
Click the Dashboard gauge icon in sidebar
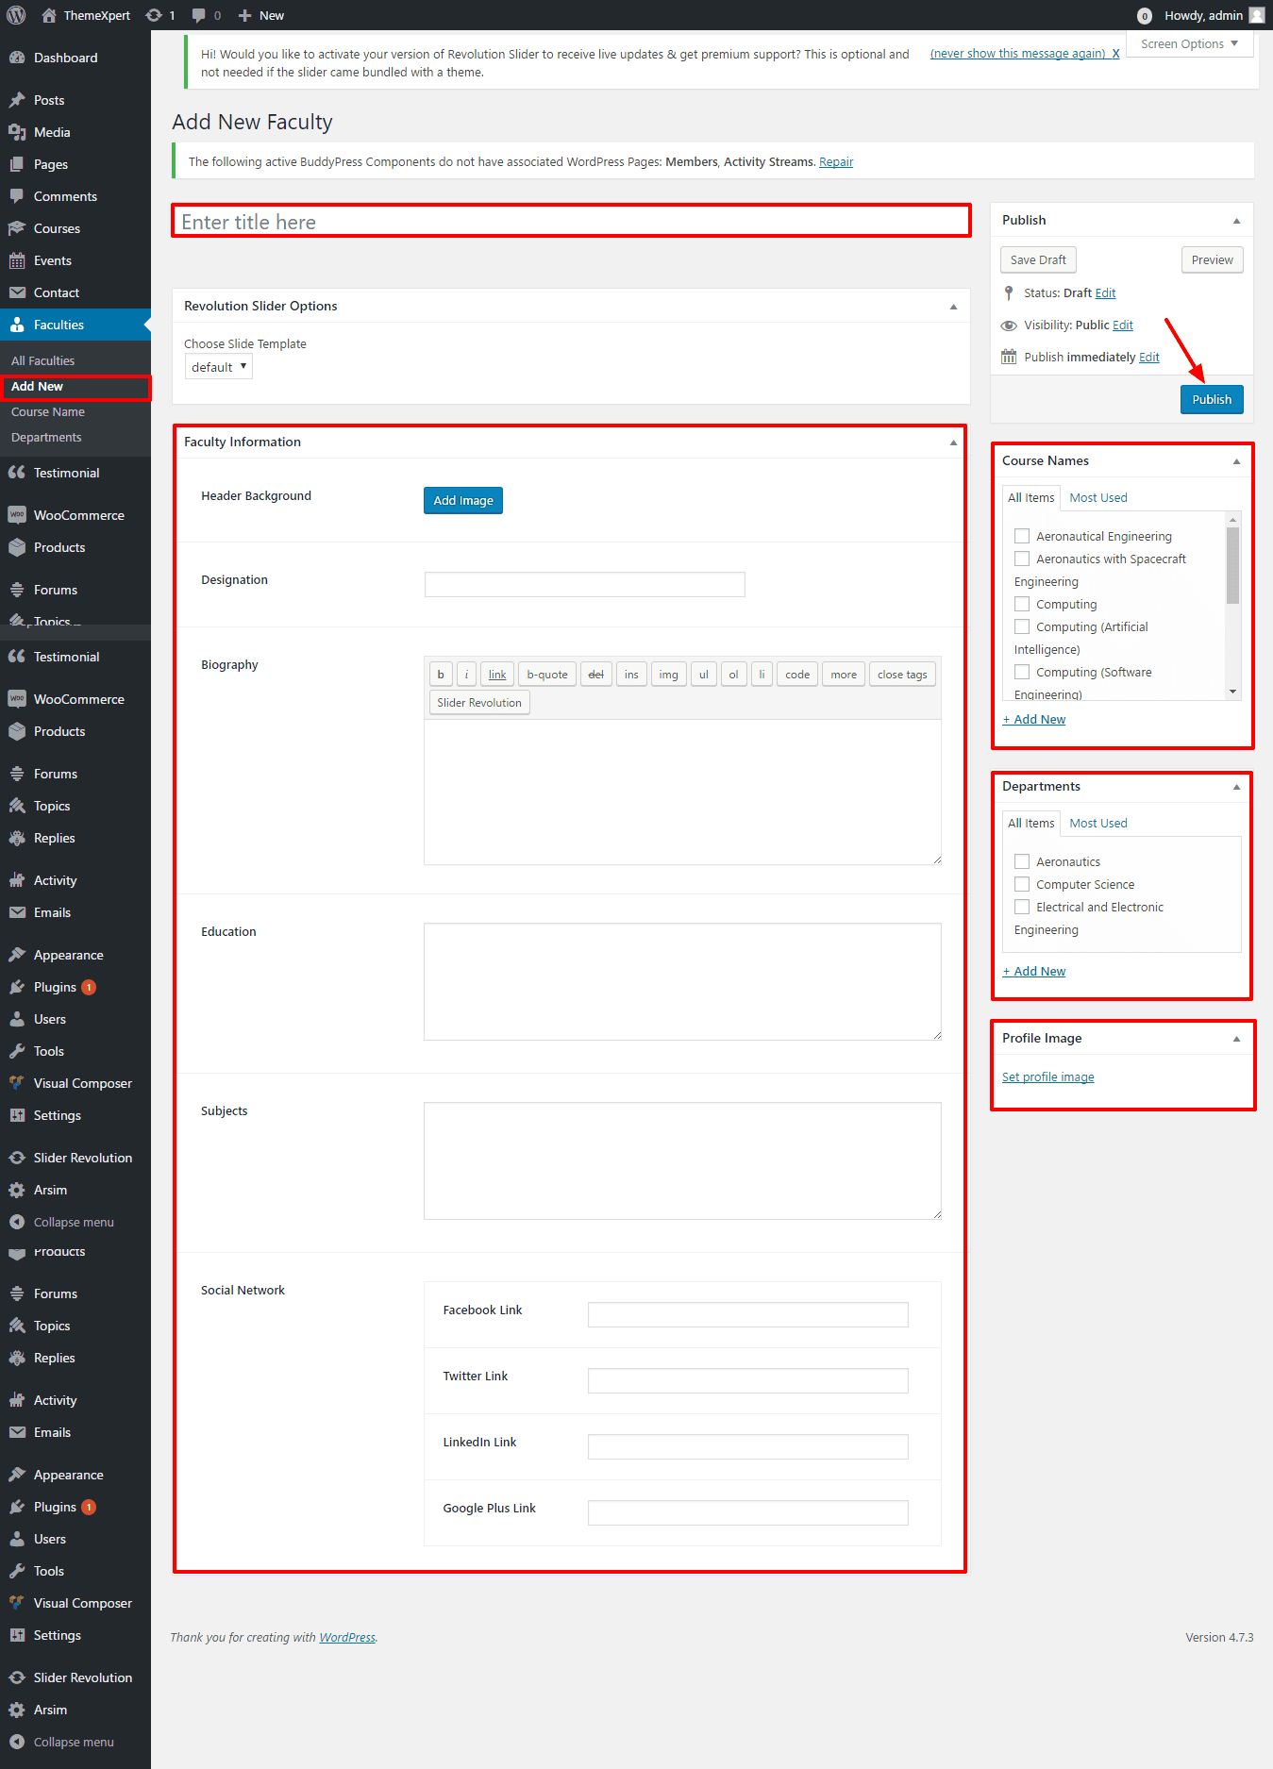pos(17,58)
